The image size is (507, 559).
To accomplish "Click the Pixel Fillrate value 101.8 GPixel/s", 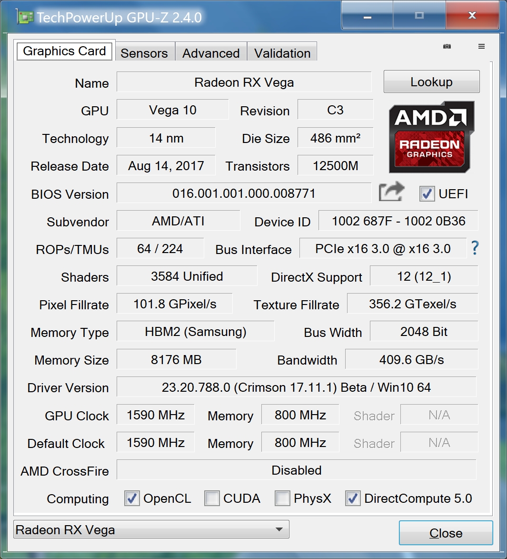I will [175, 304].
